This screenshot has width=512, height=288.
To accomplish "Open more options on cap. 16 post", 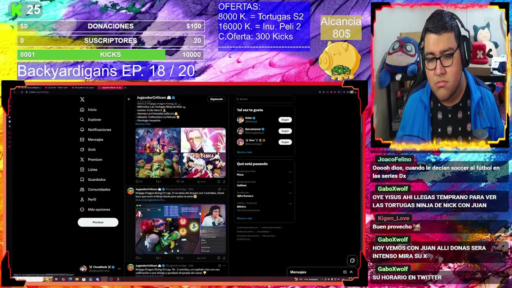I will tap(224, 266).
